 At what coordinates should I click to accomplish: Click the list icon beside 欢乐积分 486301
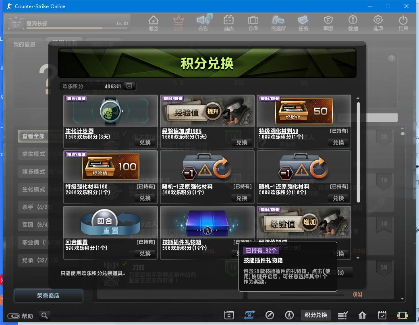click(129, 86)
